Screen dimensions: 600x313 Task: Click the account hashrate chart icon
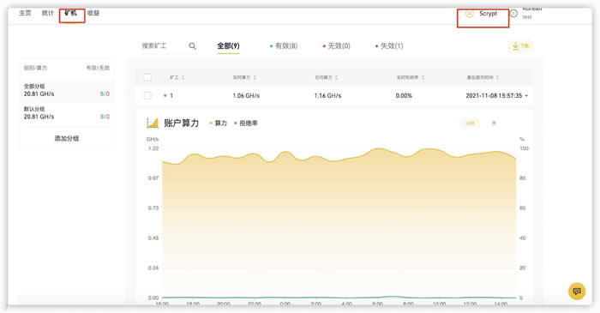(x=153, y=123)
